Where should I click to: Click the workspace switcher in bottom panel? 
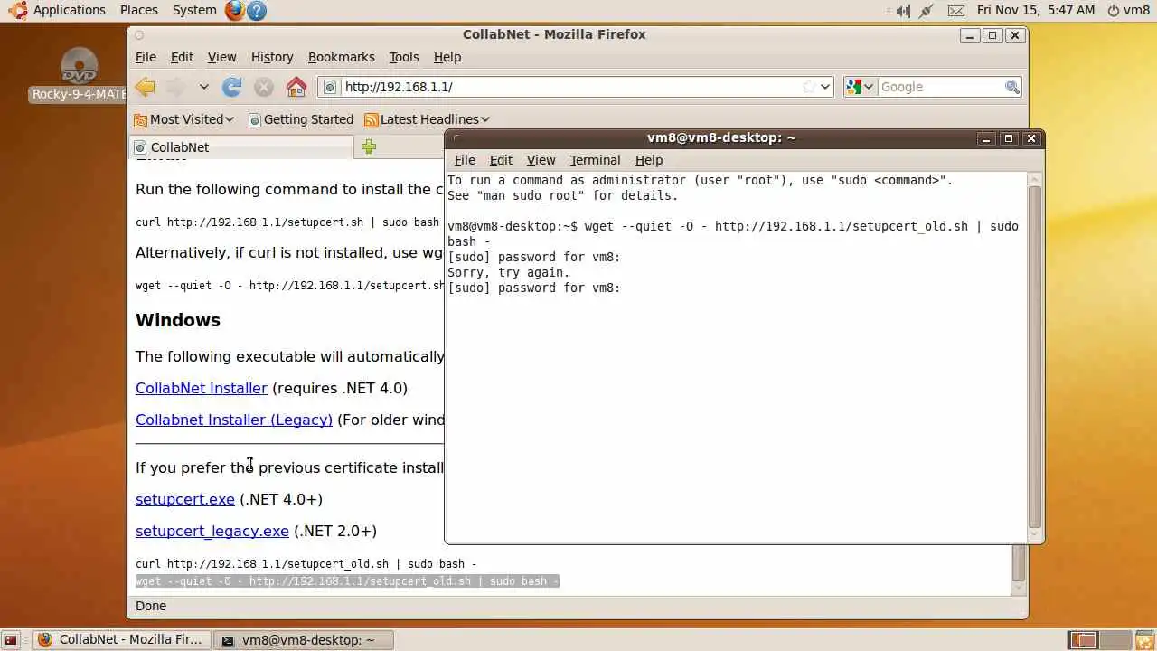(x=1098, y=640)
